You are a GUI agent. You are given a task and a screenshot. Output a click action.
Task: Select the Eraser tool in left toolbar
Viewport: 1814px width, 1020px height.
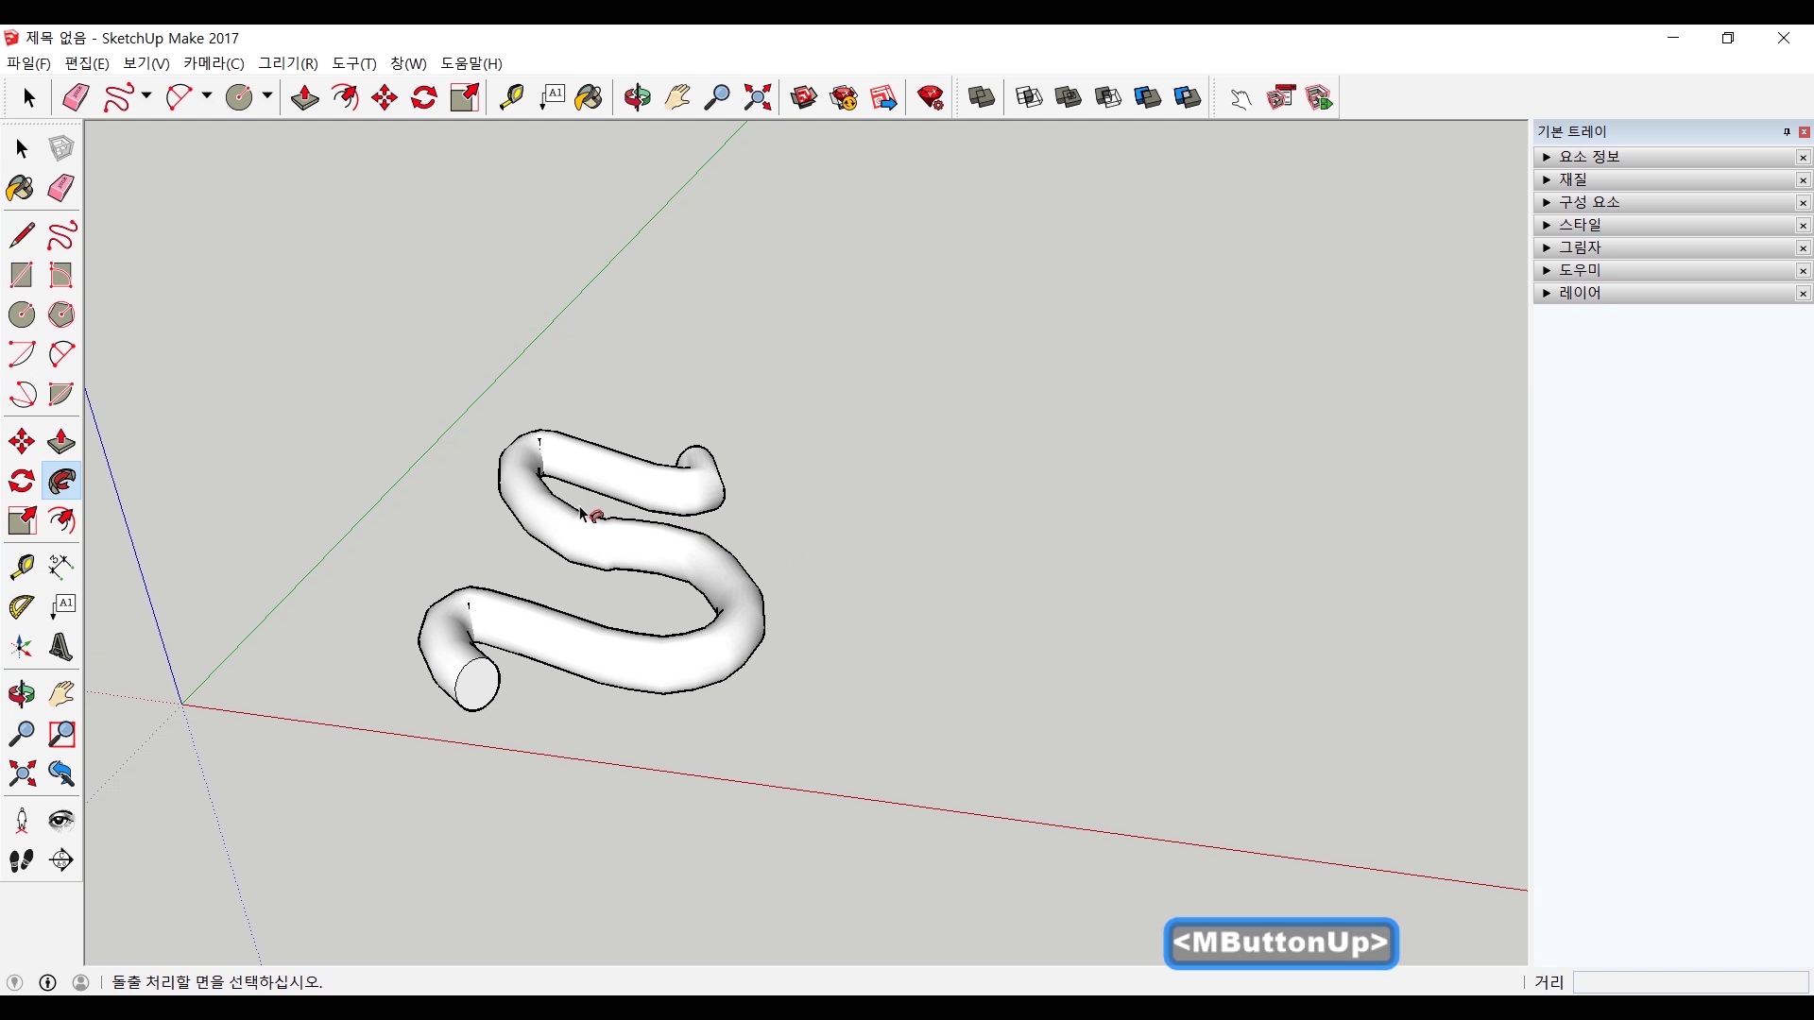pyautogui.click(x=61, y=188)
